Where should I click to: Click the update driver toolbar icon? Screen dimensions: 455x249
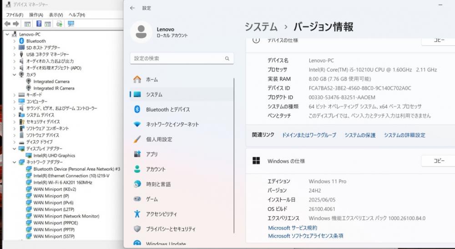point(59,24)
